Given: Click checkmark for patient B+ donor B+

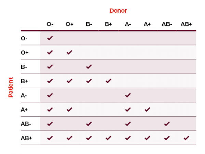Looking at the screenshot, I should (x=108, y=81).
